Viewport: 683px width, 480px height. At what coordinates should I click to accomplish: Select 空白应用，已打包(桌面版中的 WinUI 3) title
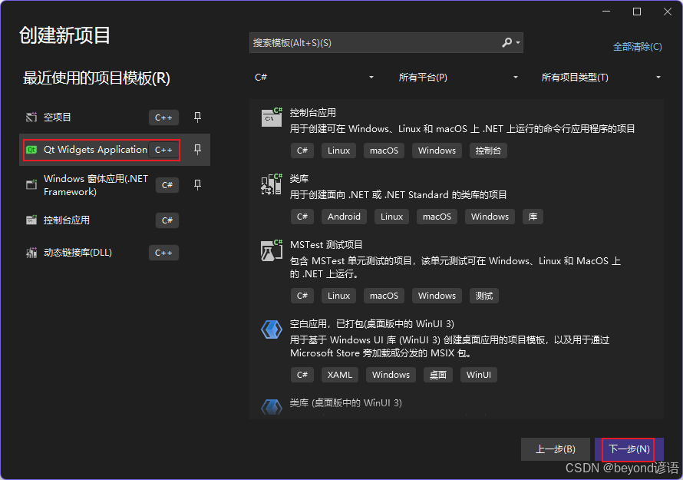372,324
